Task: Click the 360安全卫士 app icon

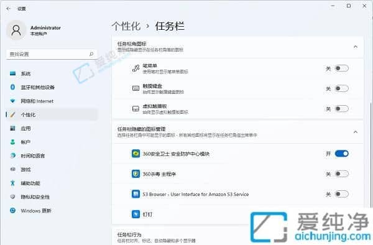Action: [136, 154]
